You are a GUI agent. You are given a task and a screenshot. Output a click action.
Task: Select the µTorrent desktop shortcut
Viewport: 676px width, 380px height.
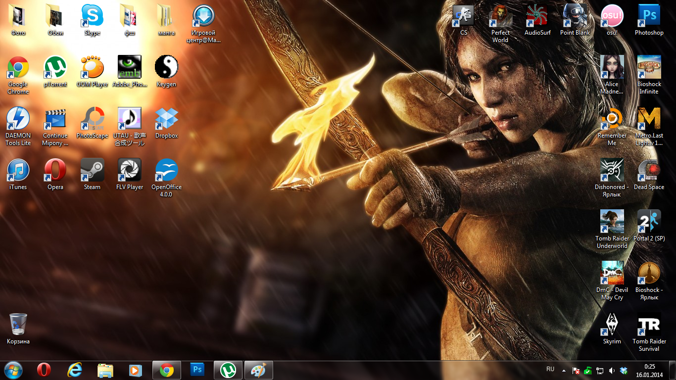(55, 71)
